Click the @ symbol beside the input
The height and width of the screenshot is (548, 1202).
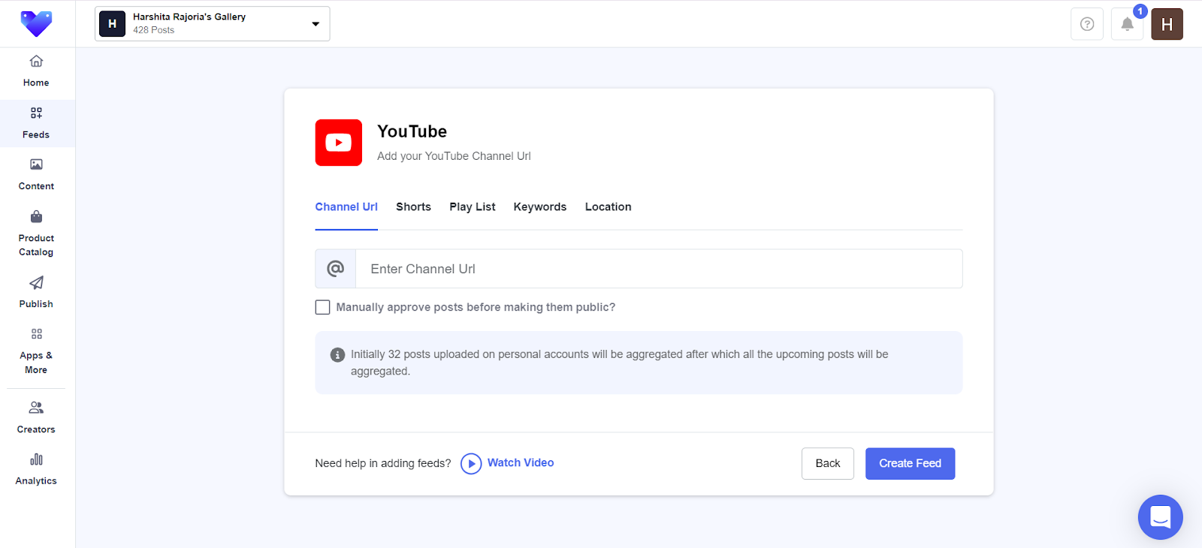pos(336,269)
